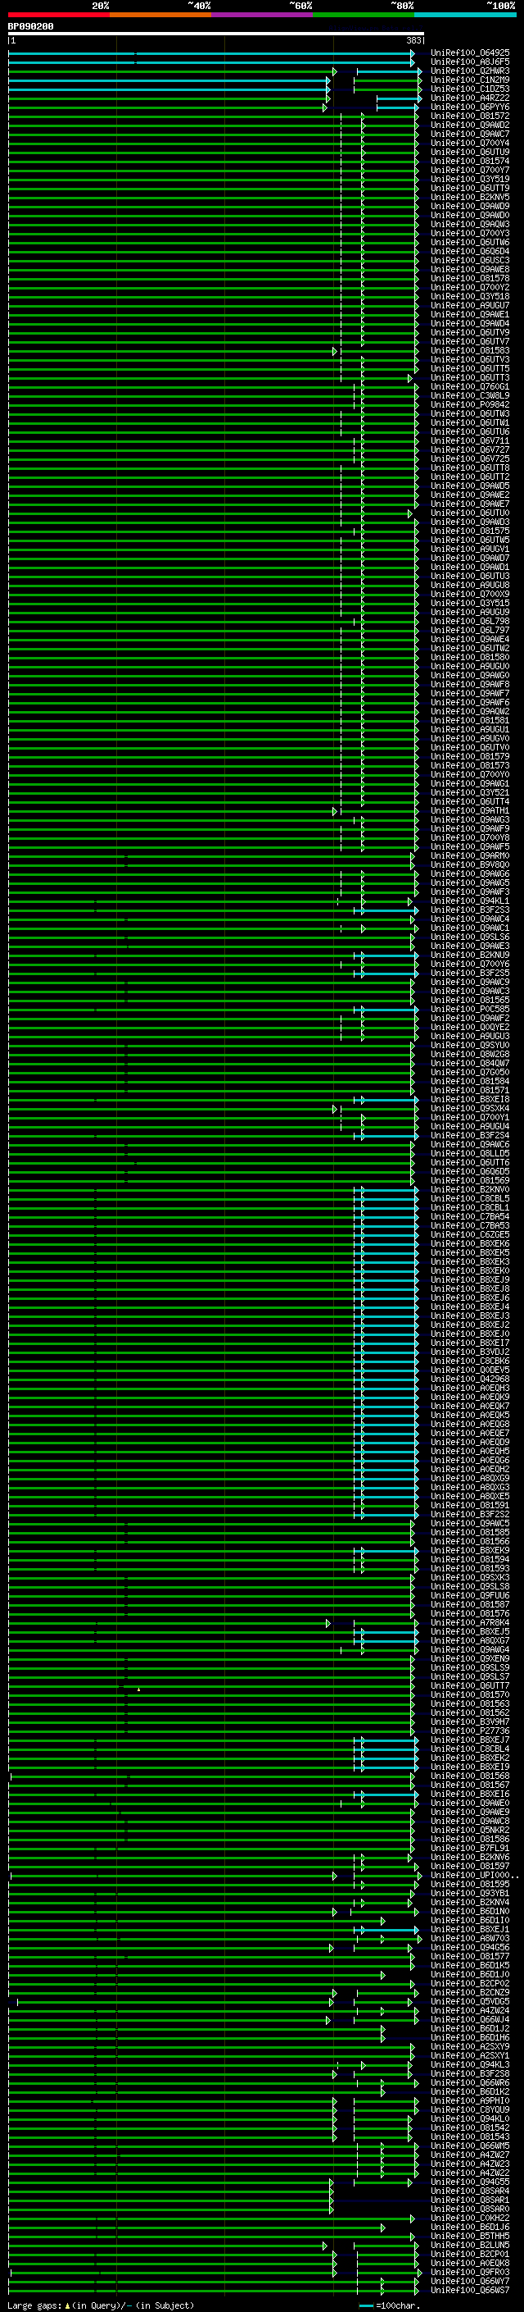Open the UniRef100_Q6PYY6 hit
The width and height of the screenshot is (524, 2312).
(x=470, y=107)
